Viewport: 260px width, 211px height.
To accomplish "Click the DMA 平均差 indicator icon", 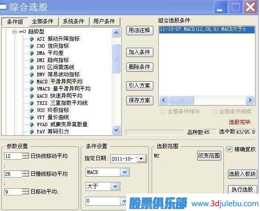I will pyautogui.click(x=32, y=53).
